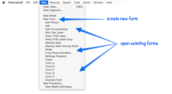Image resolution: width=172 pixels, height=94 pixels.
Task: Open the Edit Person form
Action: pos(62,22)
